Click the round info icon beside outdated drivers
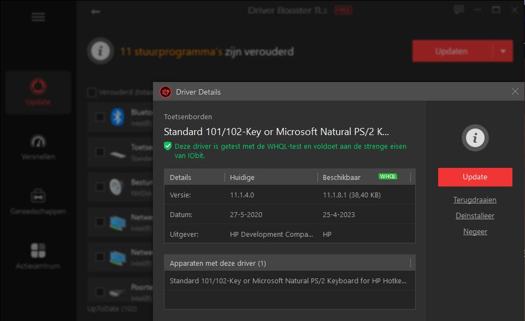Screen dimensions: 525x321 98,52
